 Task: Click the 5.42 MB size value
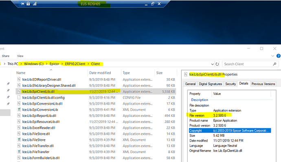tap(219, 136)
